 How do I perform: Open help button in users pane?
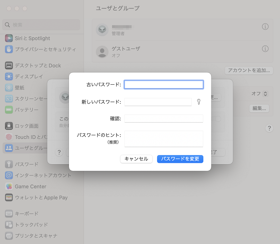point(269,128)
